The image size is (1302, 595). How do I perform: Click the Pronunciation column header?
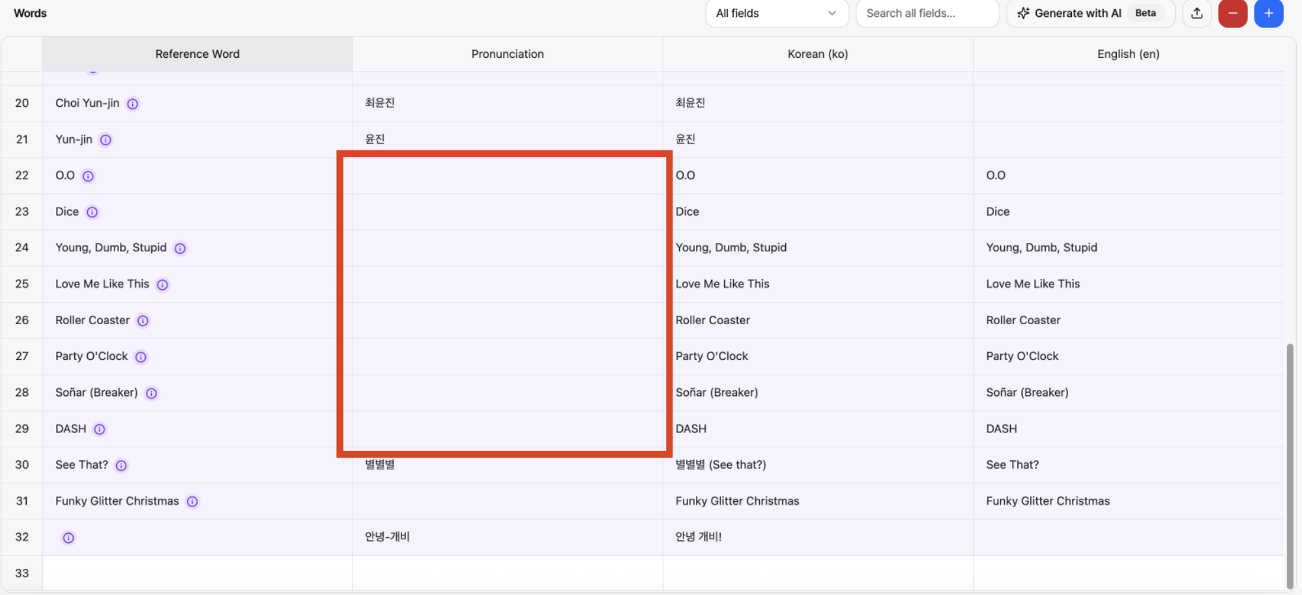[508, 54]
